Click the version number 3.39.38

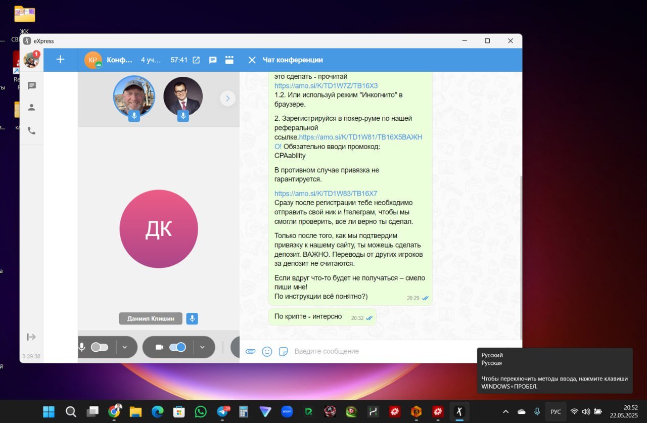point(31,356)
